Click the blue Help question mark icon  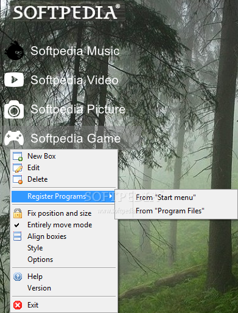point(18,277)
